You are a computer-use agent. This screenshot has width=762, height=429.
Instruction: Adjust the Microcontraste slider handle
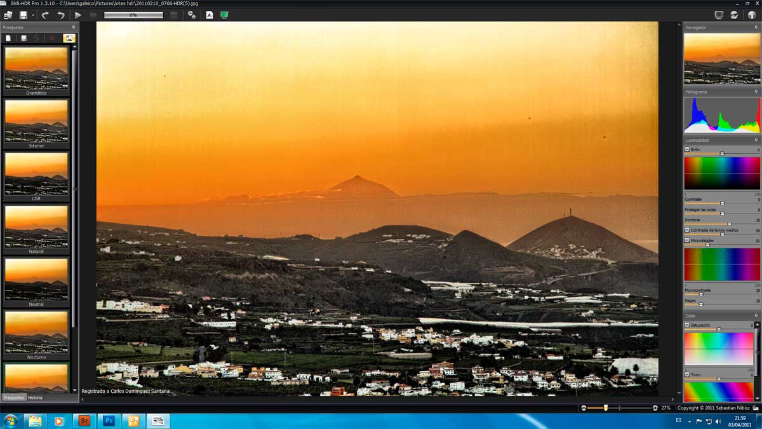point(701,294)
